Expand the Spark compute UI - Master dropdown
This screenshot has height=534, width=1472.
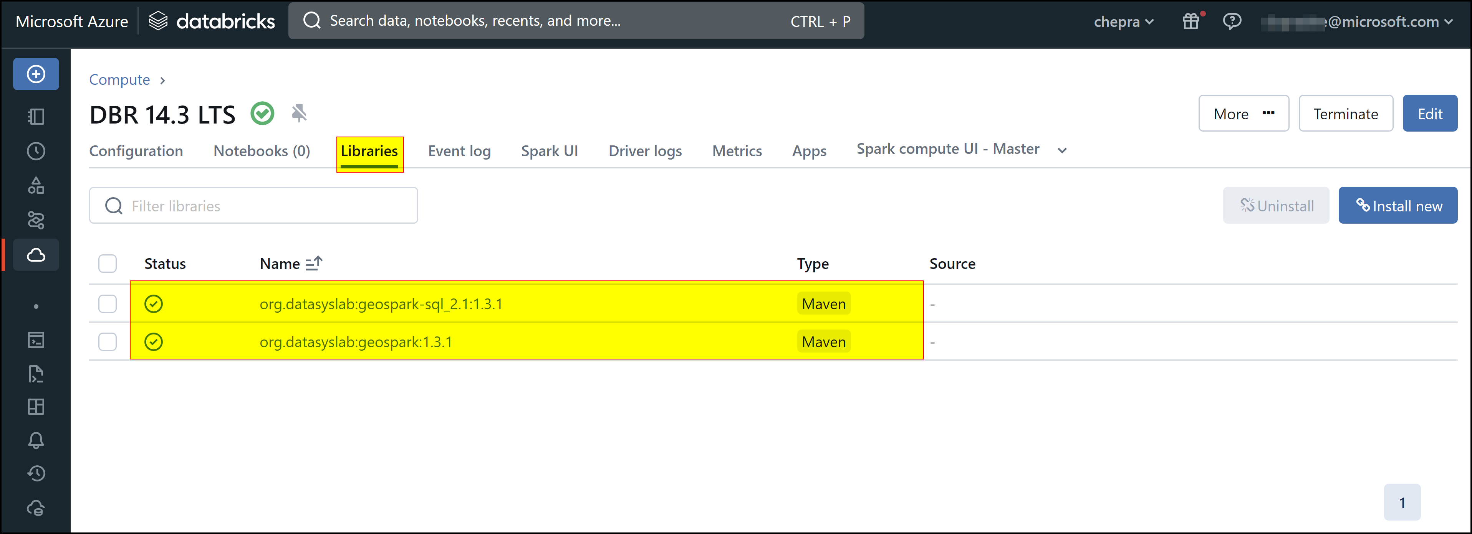click(1062, 150)
